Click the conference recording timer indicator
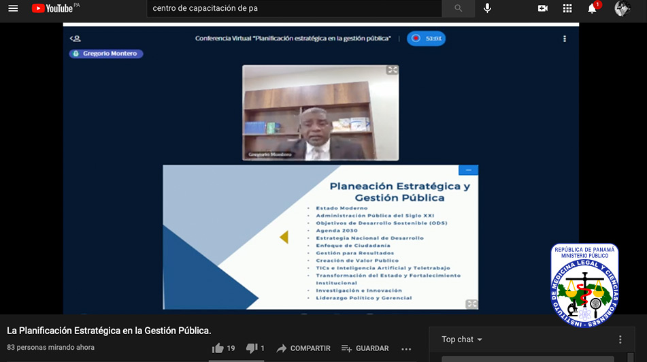Viewport: 647px width, 362px height. pyautogui.click(x=427, y=38)
